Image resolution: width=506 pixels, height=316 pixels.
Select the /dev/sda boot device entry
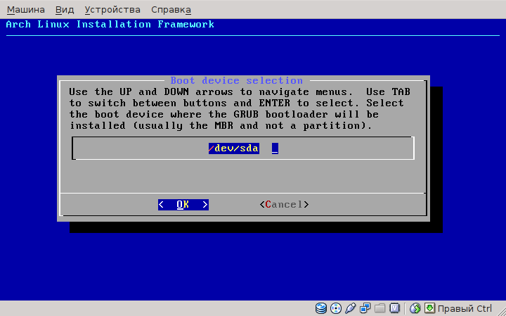click(233, 148)
